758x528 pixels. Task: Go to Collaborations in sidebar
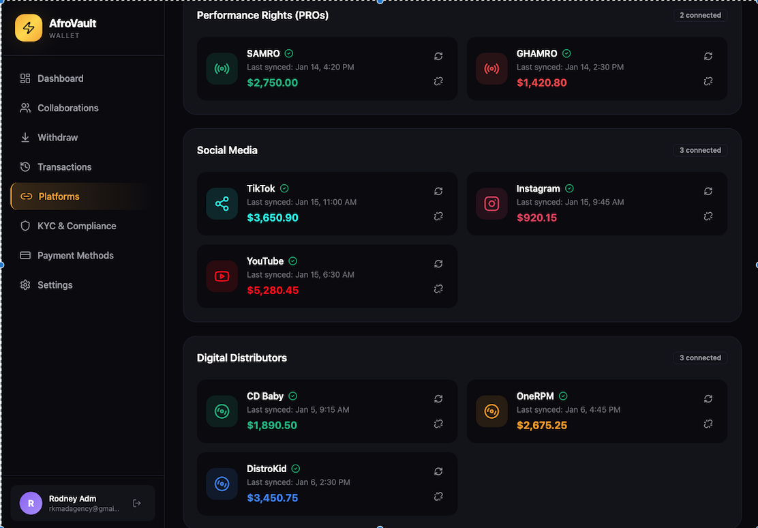point(67,108)
